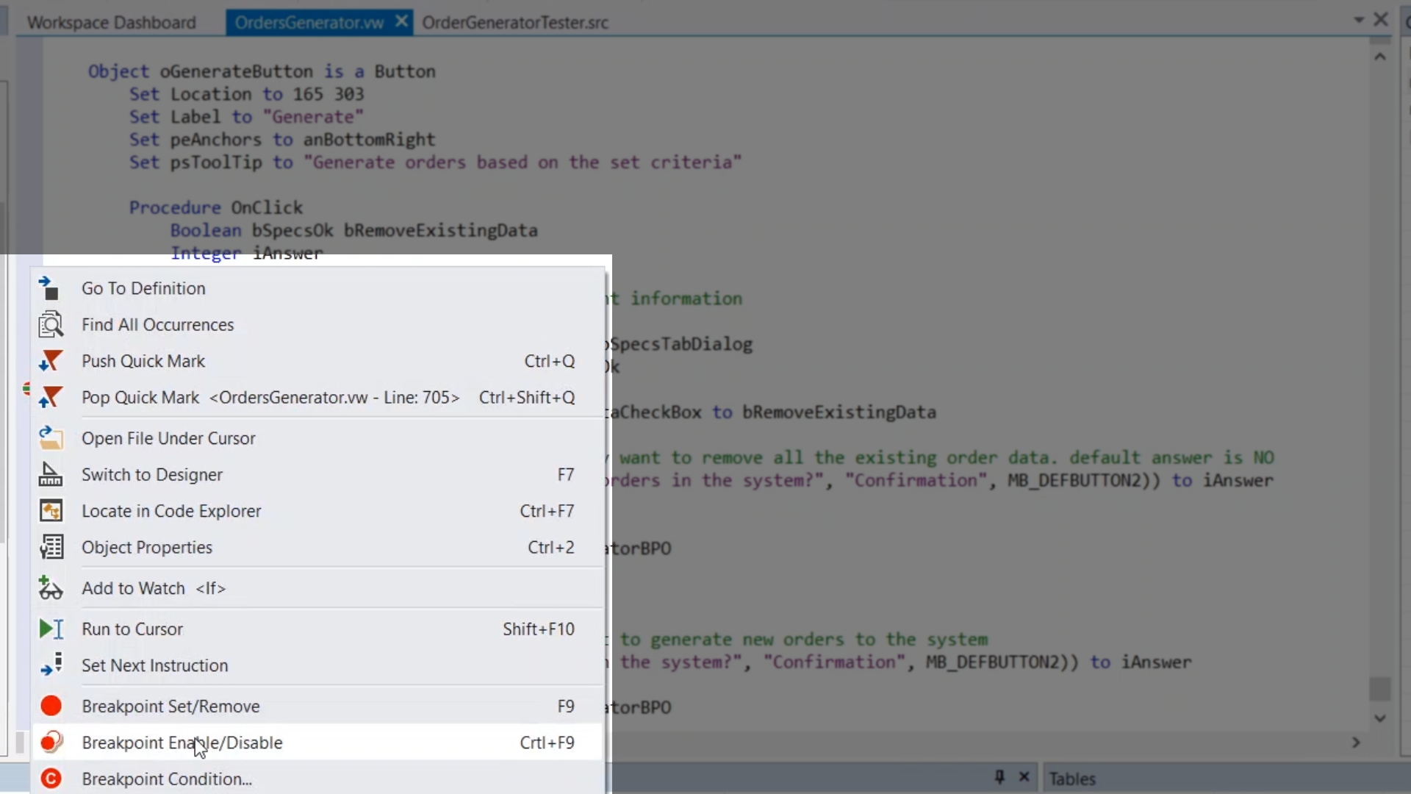Viewport: 1411px width, 794px height.
Task: Close the OrdersGenerator.vw tab
Action: pos(401,21)
